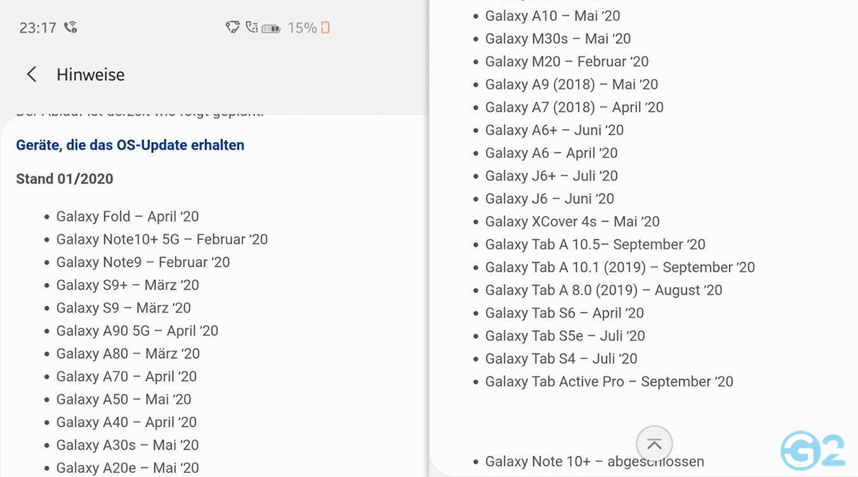
Task: Tap the Wi-Fi calling icon in status bar
Action: pos(71,26)
